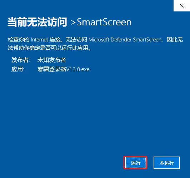190x178 pixels.
Task: Click the > chevron before SmartScreen
Action: [73, 23]
